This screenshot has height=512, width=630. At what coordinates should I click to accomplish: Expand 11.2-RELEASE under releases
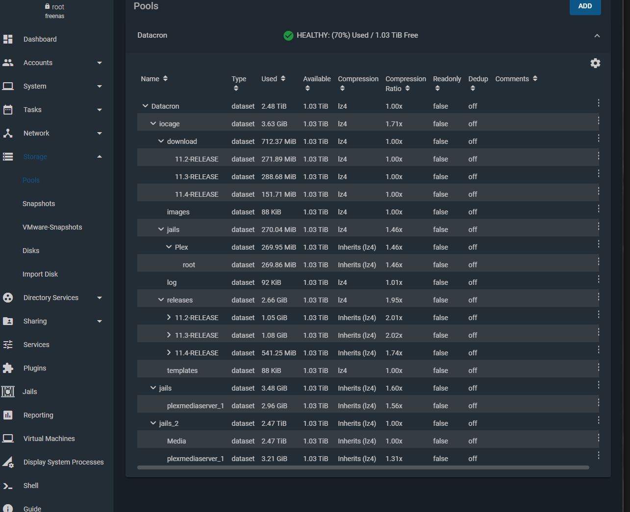[169, 317]
